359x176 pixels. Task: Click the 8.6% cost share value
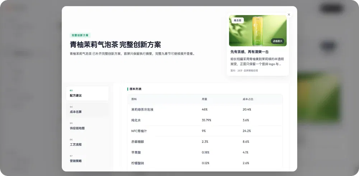coord(246,142)
